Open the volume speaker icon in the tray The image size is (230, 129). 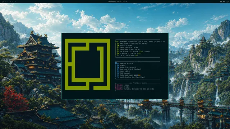[224, 1]
